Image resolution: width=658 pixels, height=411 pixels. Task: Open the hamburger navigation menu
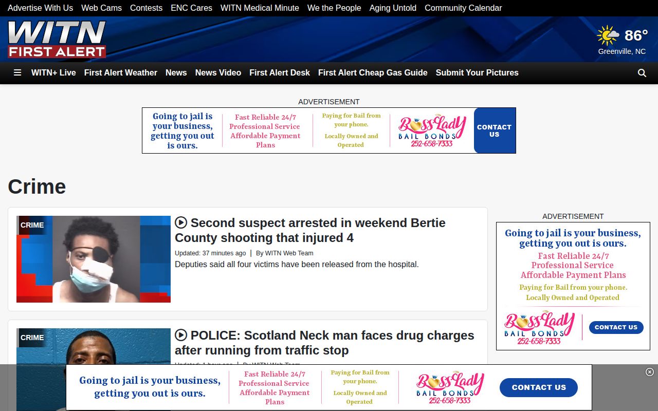click(17, 73)
